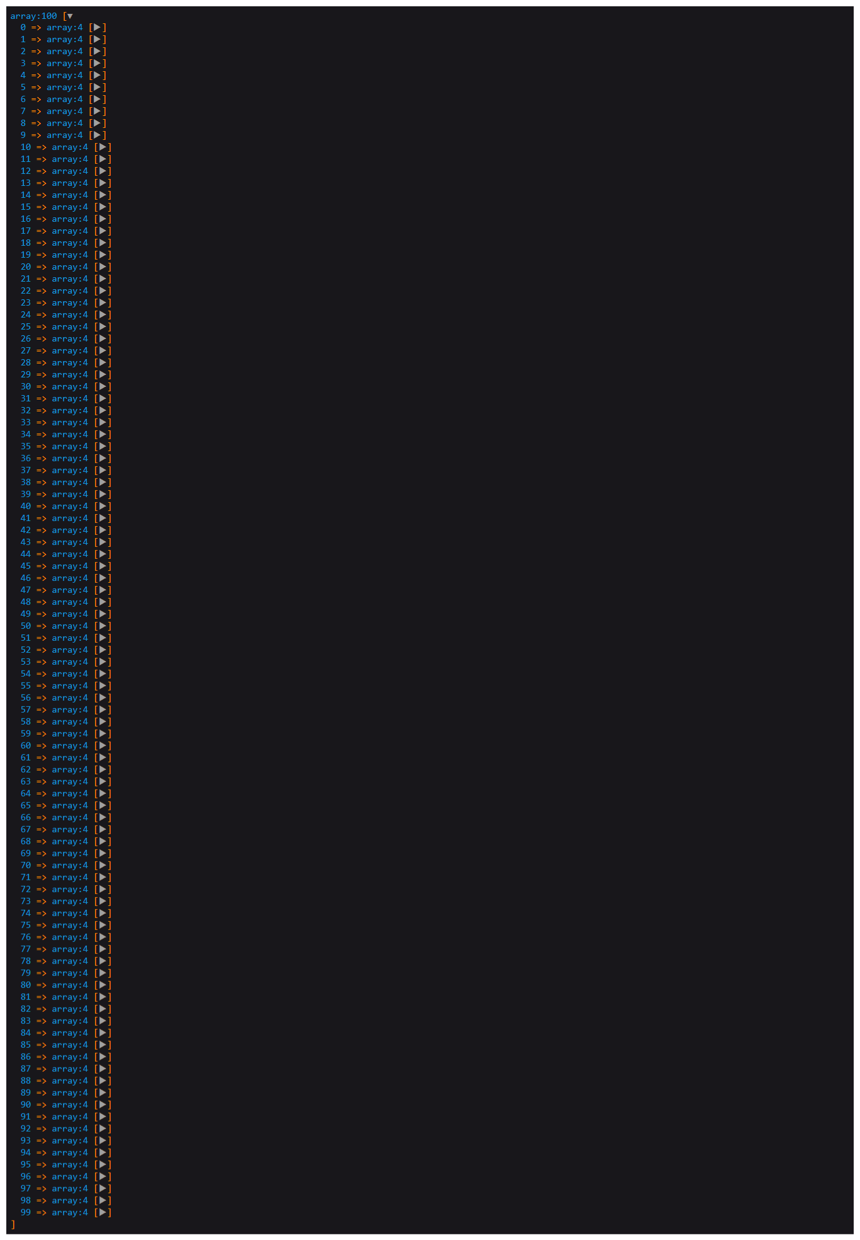Expand the array at index 42

point(103,531)
